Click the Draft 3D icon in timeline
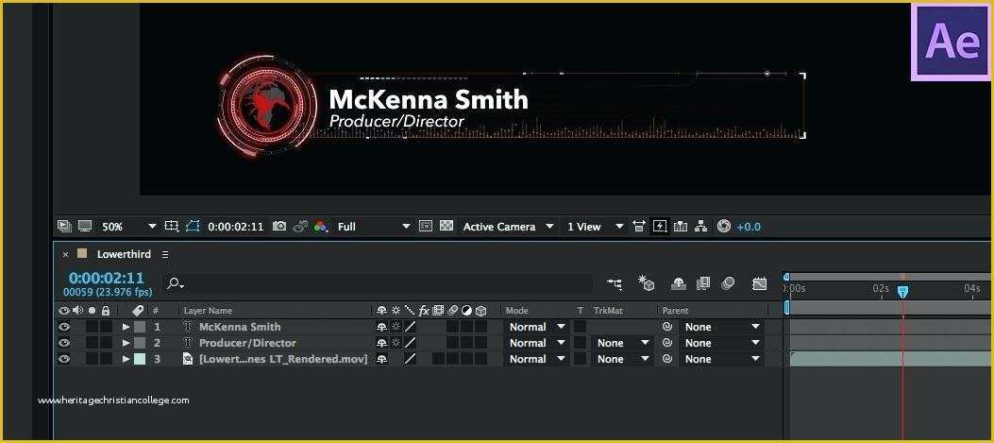994x443 pixels. tap(646, 283)
